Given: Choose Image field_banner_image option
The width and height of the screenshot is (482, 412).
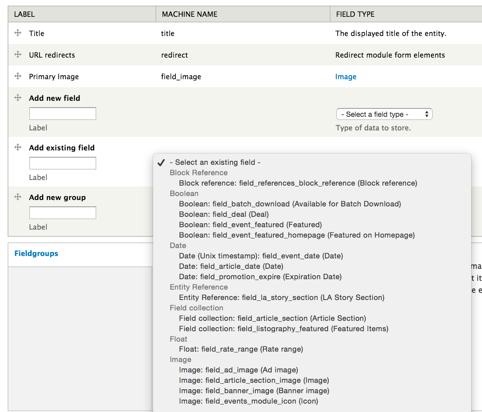Looking at the screenshot, I should point(253,390).
